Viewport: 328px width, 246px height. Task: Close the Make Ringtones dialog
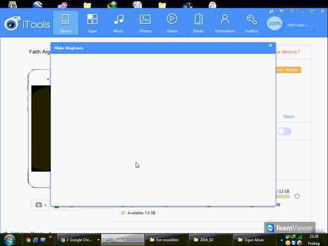coord(270,46)
